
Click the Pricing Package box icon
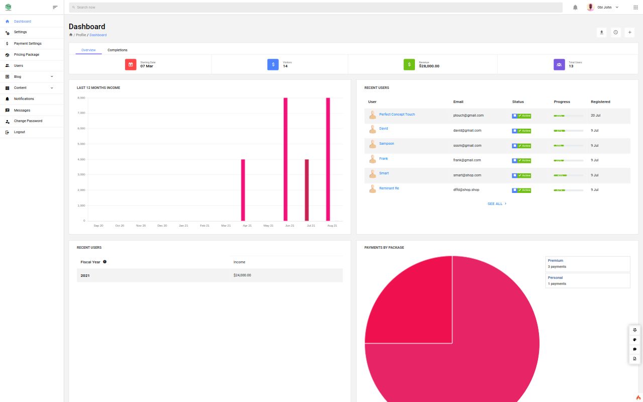[7, 55]
